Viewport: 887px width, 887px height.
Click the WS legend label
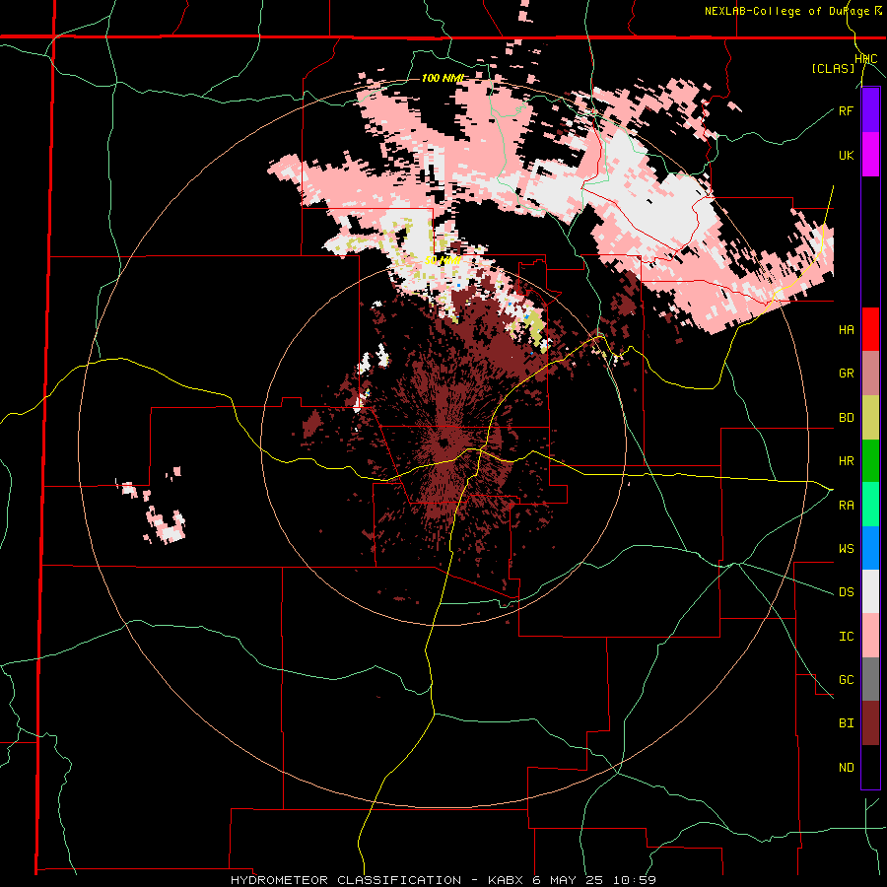(846, 549)
